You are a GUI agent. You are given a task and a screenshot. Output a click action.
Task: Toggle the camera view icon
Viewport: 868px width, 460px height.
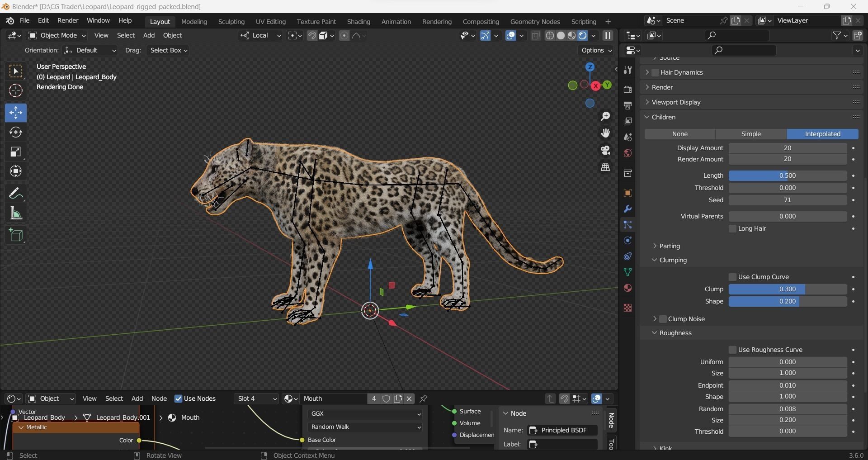(605, 150)
